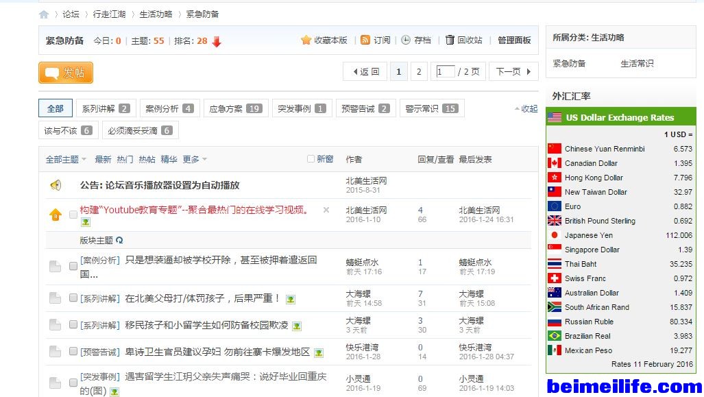Viewport: 704px width, 397px height.
Task: Open the recycle bin trash icon
Action: [x=450, y=40]
